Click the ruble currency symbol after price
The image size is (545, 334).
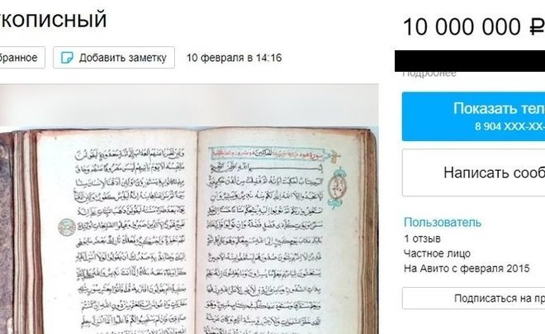click(x=537, y=26)
